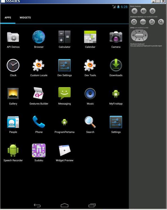Tap the recent apps navigation button

(x=92, y=205)
